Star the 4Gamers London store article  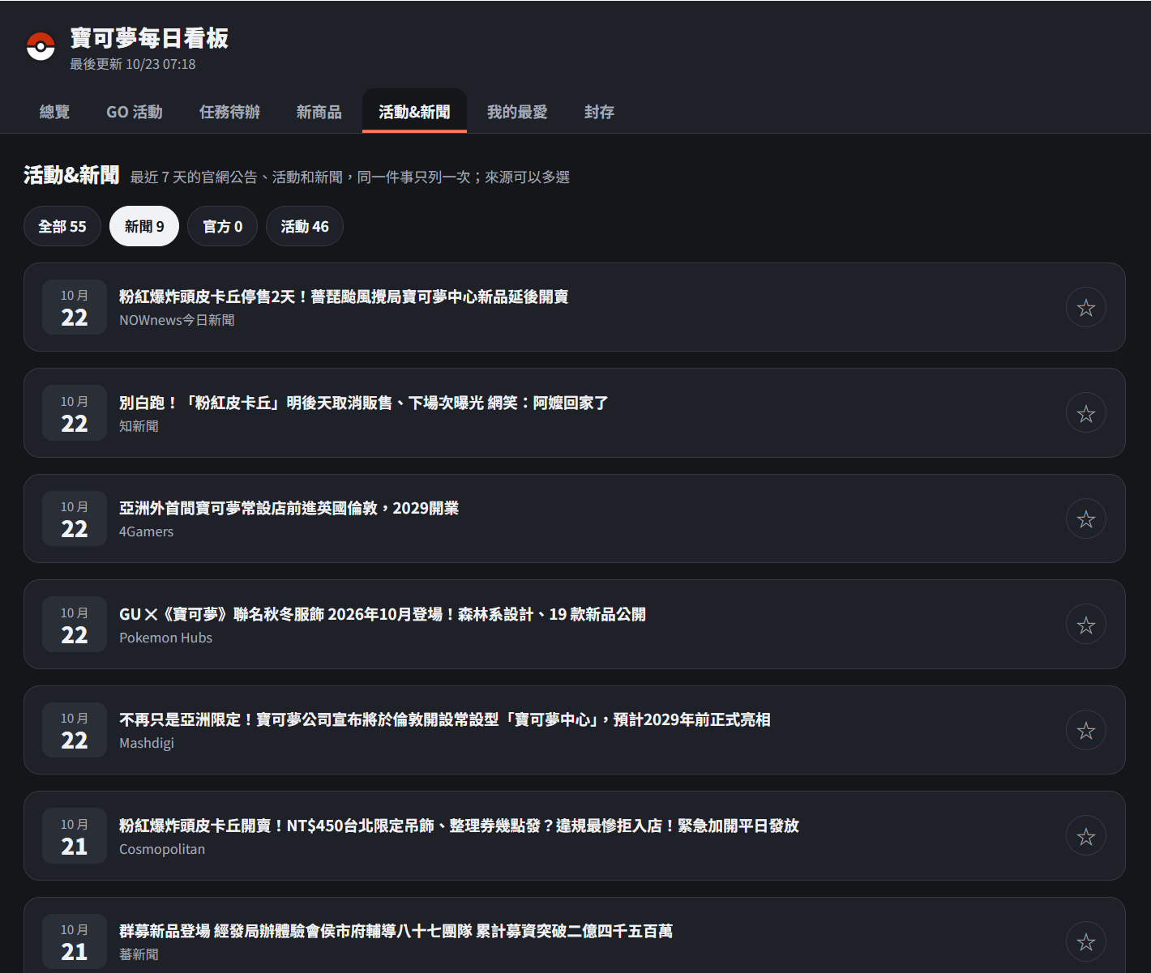click(x=1086, y=519)
